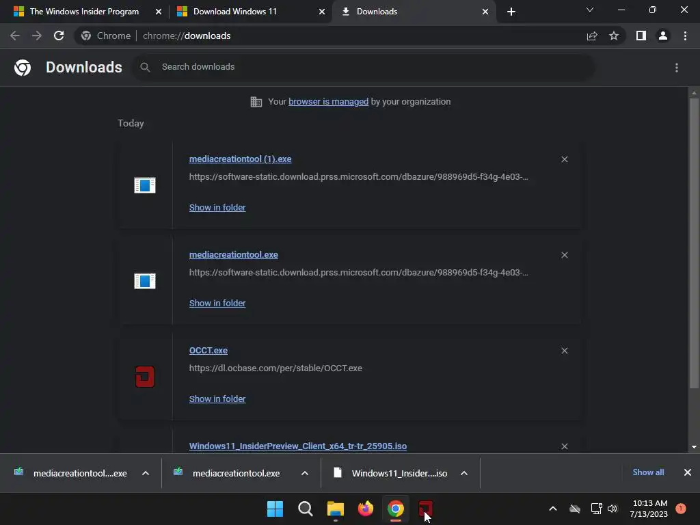Open the OCCT app from the taskbar
The image size is (700, 525).
[426, 509]
